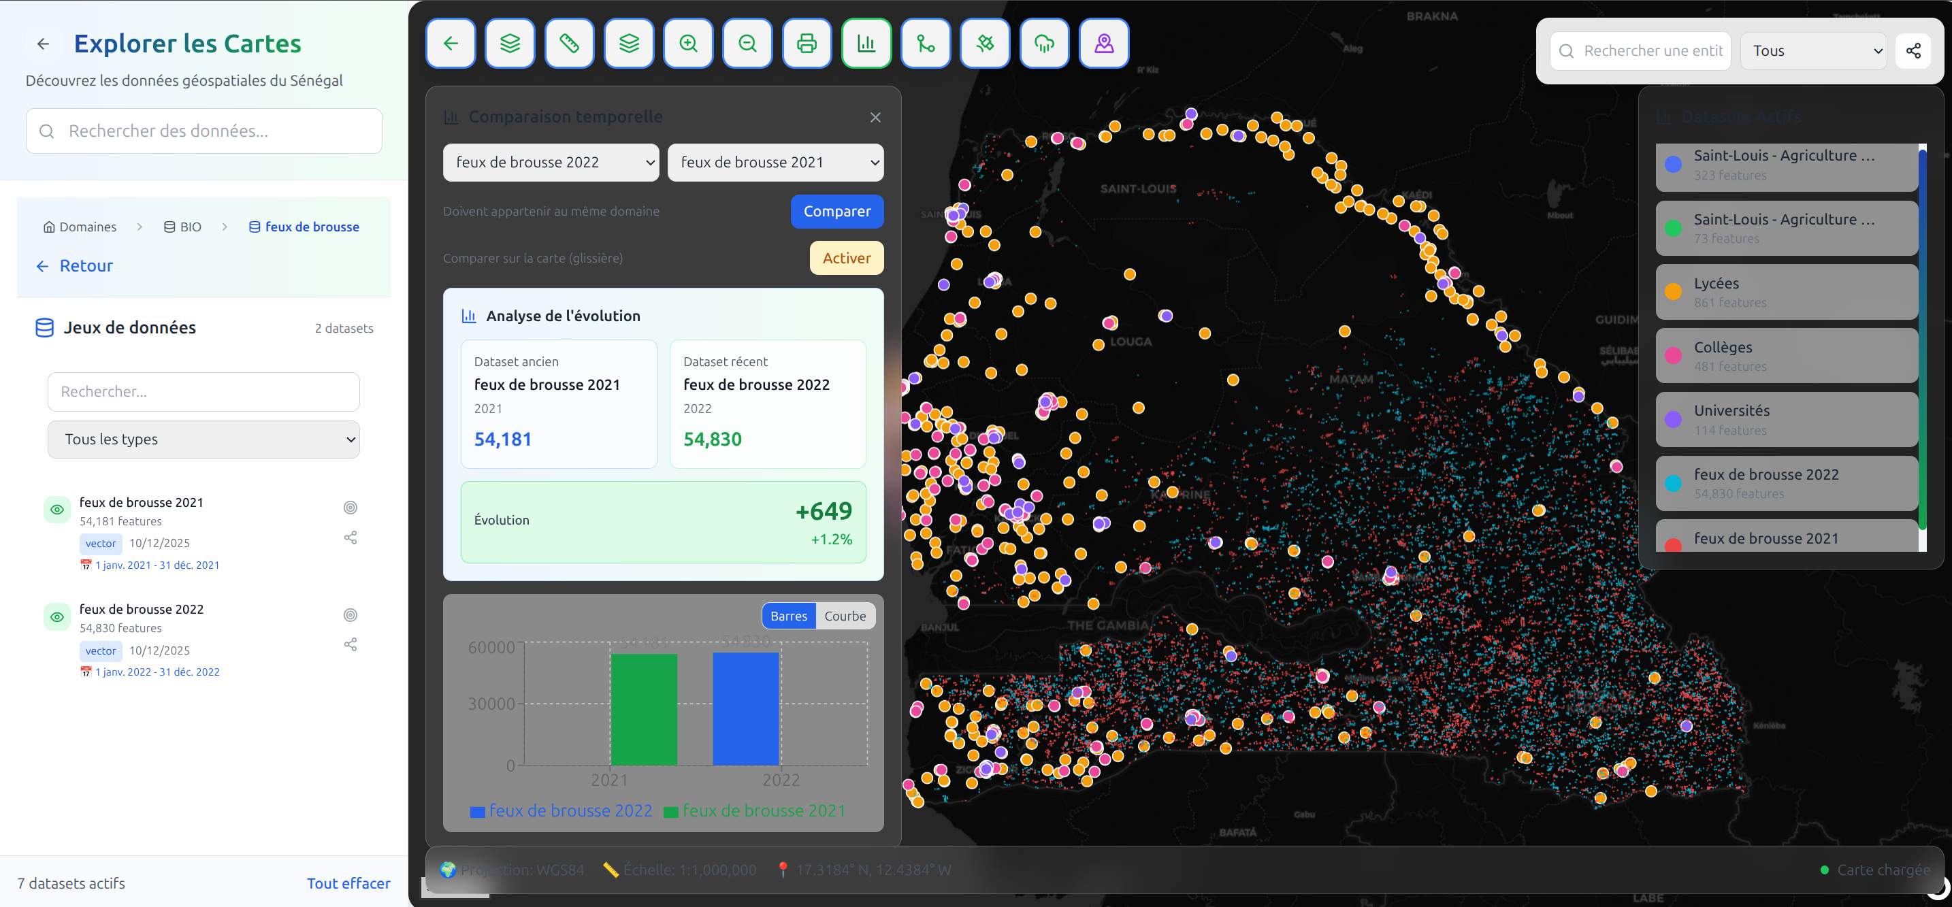Switch chart to Courbe tab

pos(844,616)
